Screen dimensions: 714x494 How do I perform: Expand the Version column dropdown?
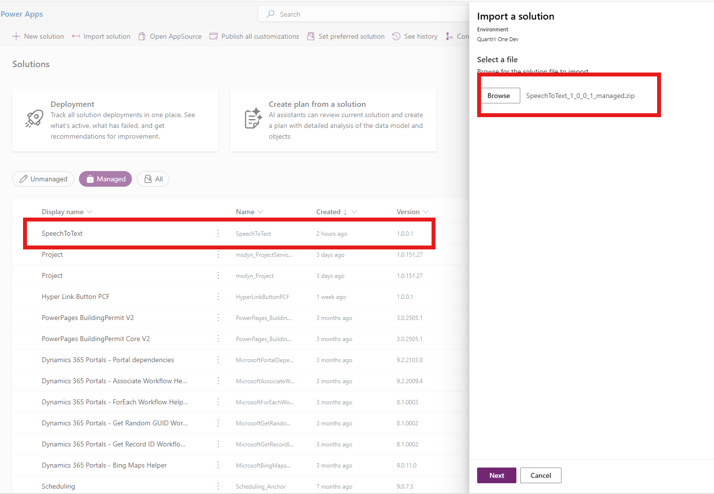426,212
